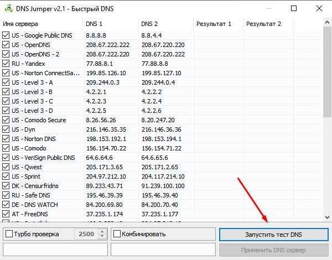This screenshot has width=332, height=260.
Task: Sort by DNS 2 column header
Action: [x=166, y=24]
